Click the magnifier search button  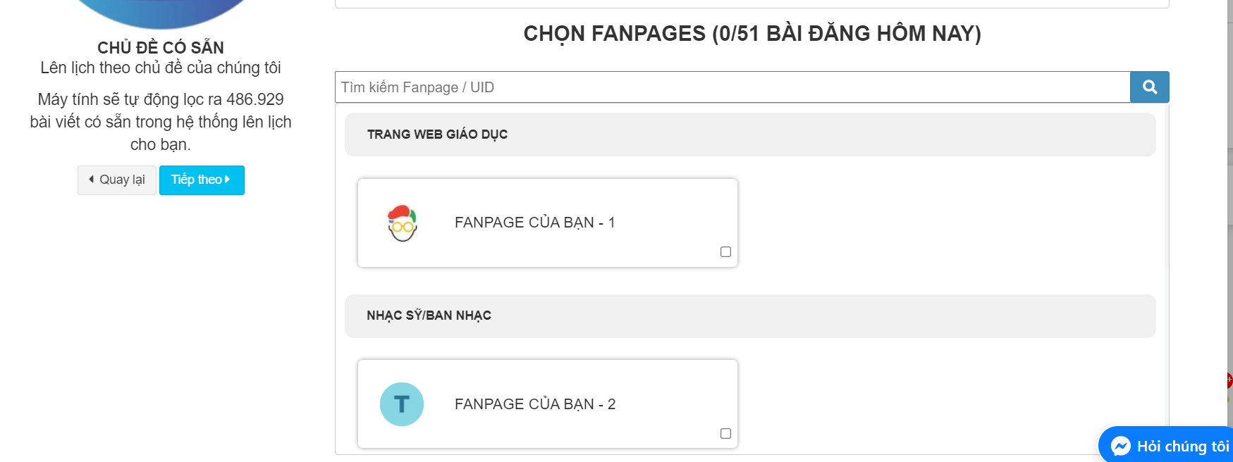point(1149,87)
